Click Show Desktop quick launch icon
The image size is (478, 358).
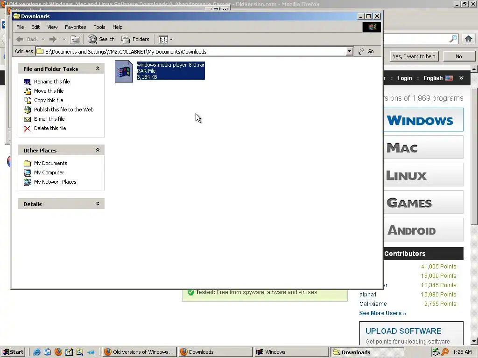(69, 352)
